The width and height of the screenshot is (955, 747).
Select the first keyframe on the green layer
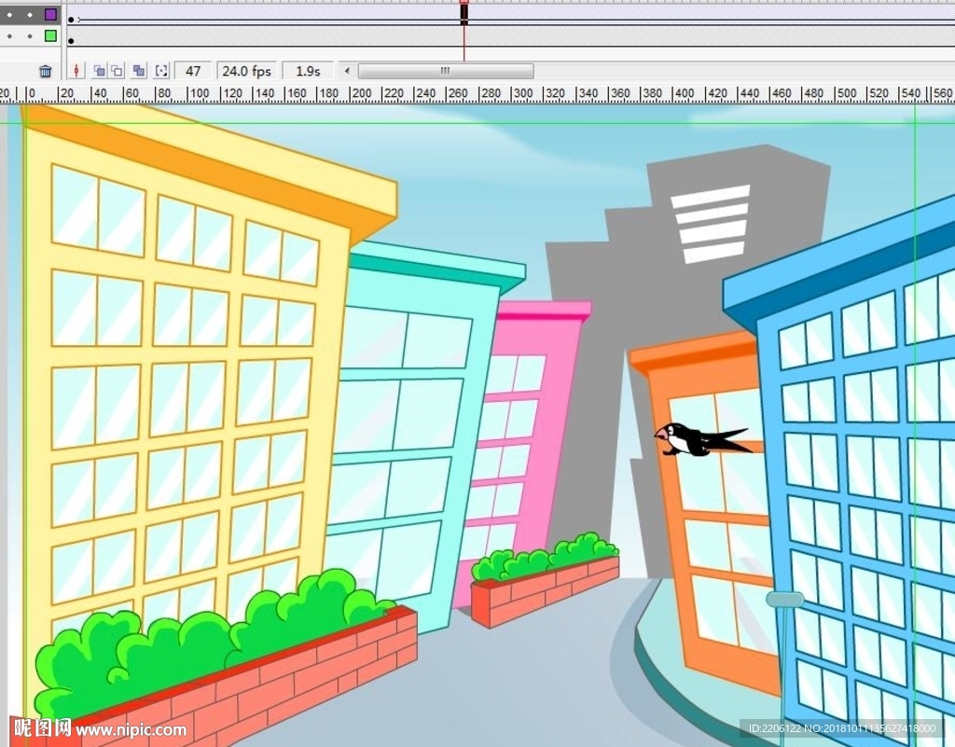pyautogui.click(x=71, y=40)
